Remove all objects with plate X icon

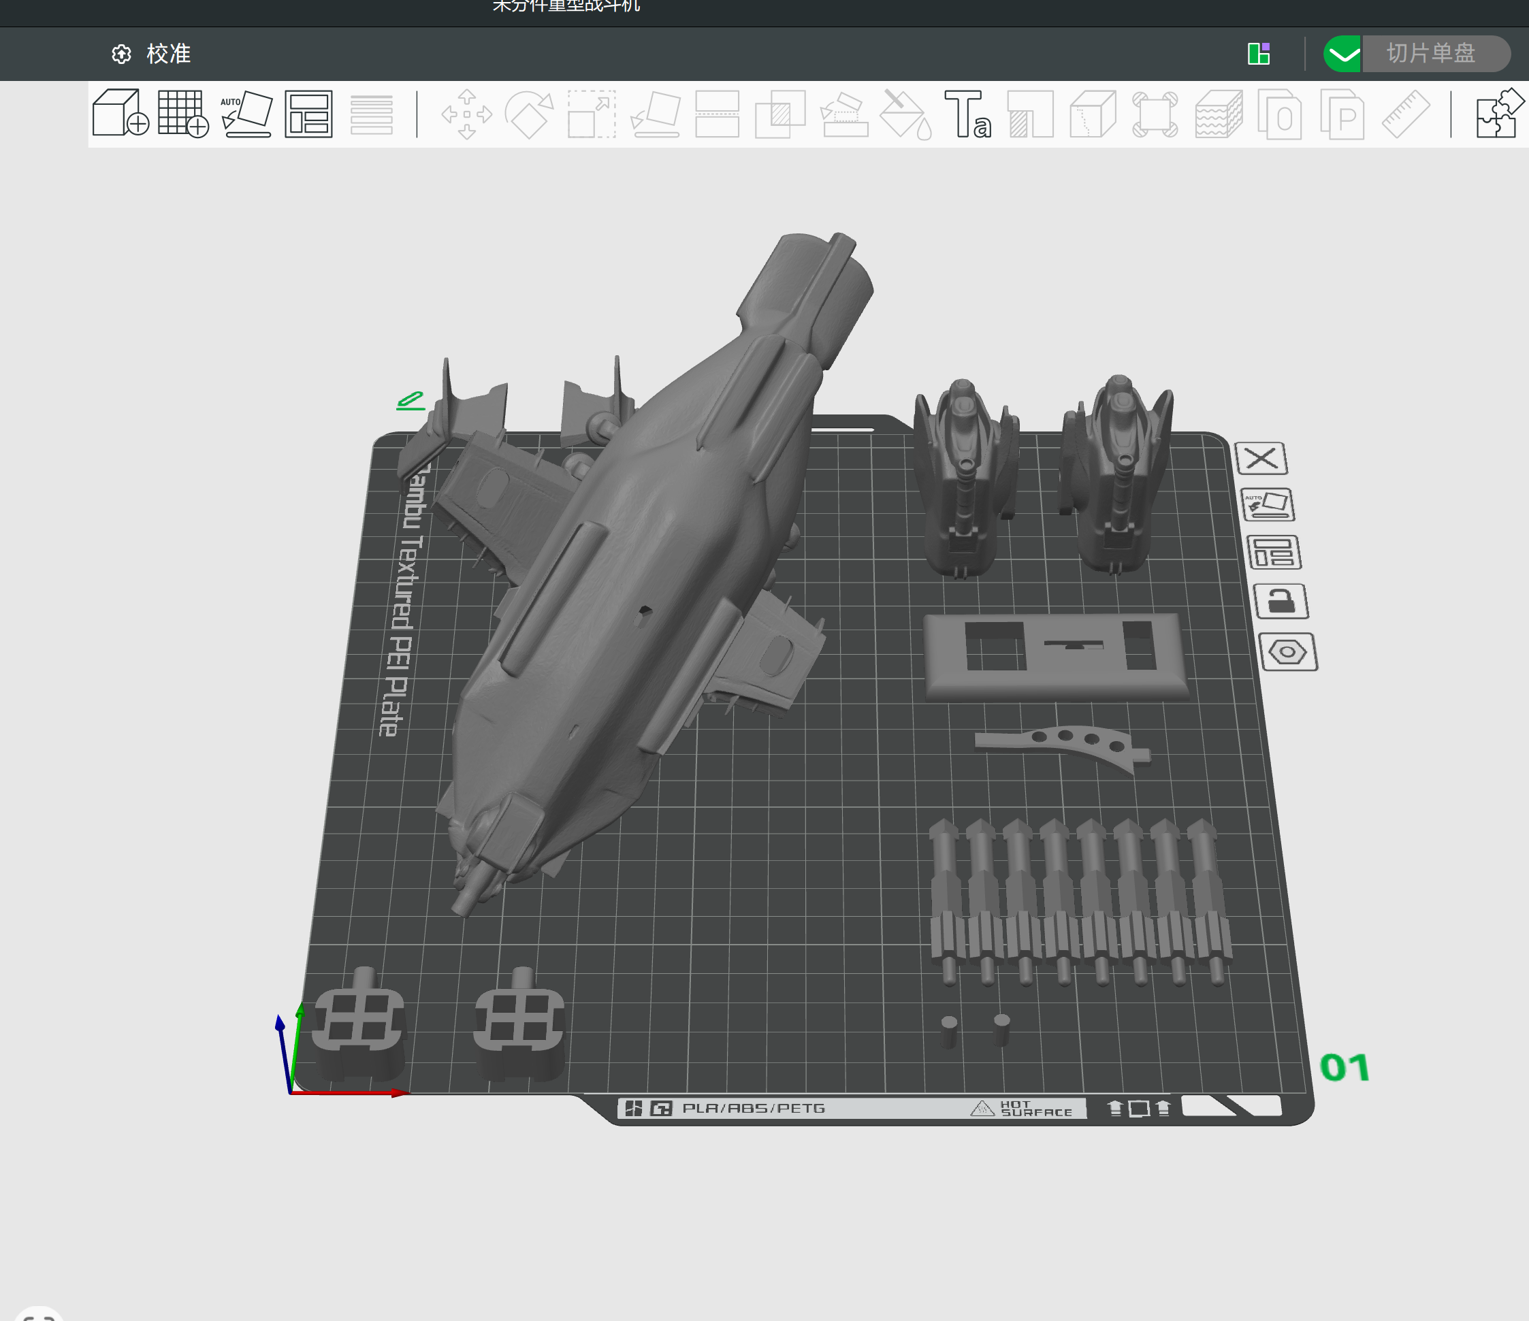[x=1261, y=459]
